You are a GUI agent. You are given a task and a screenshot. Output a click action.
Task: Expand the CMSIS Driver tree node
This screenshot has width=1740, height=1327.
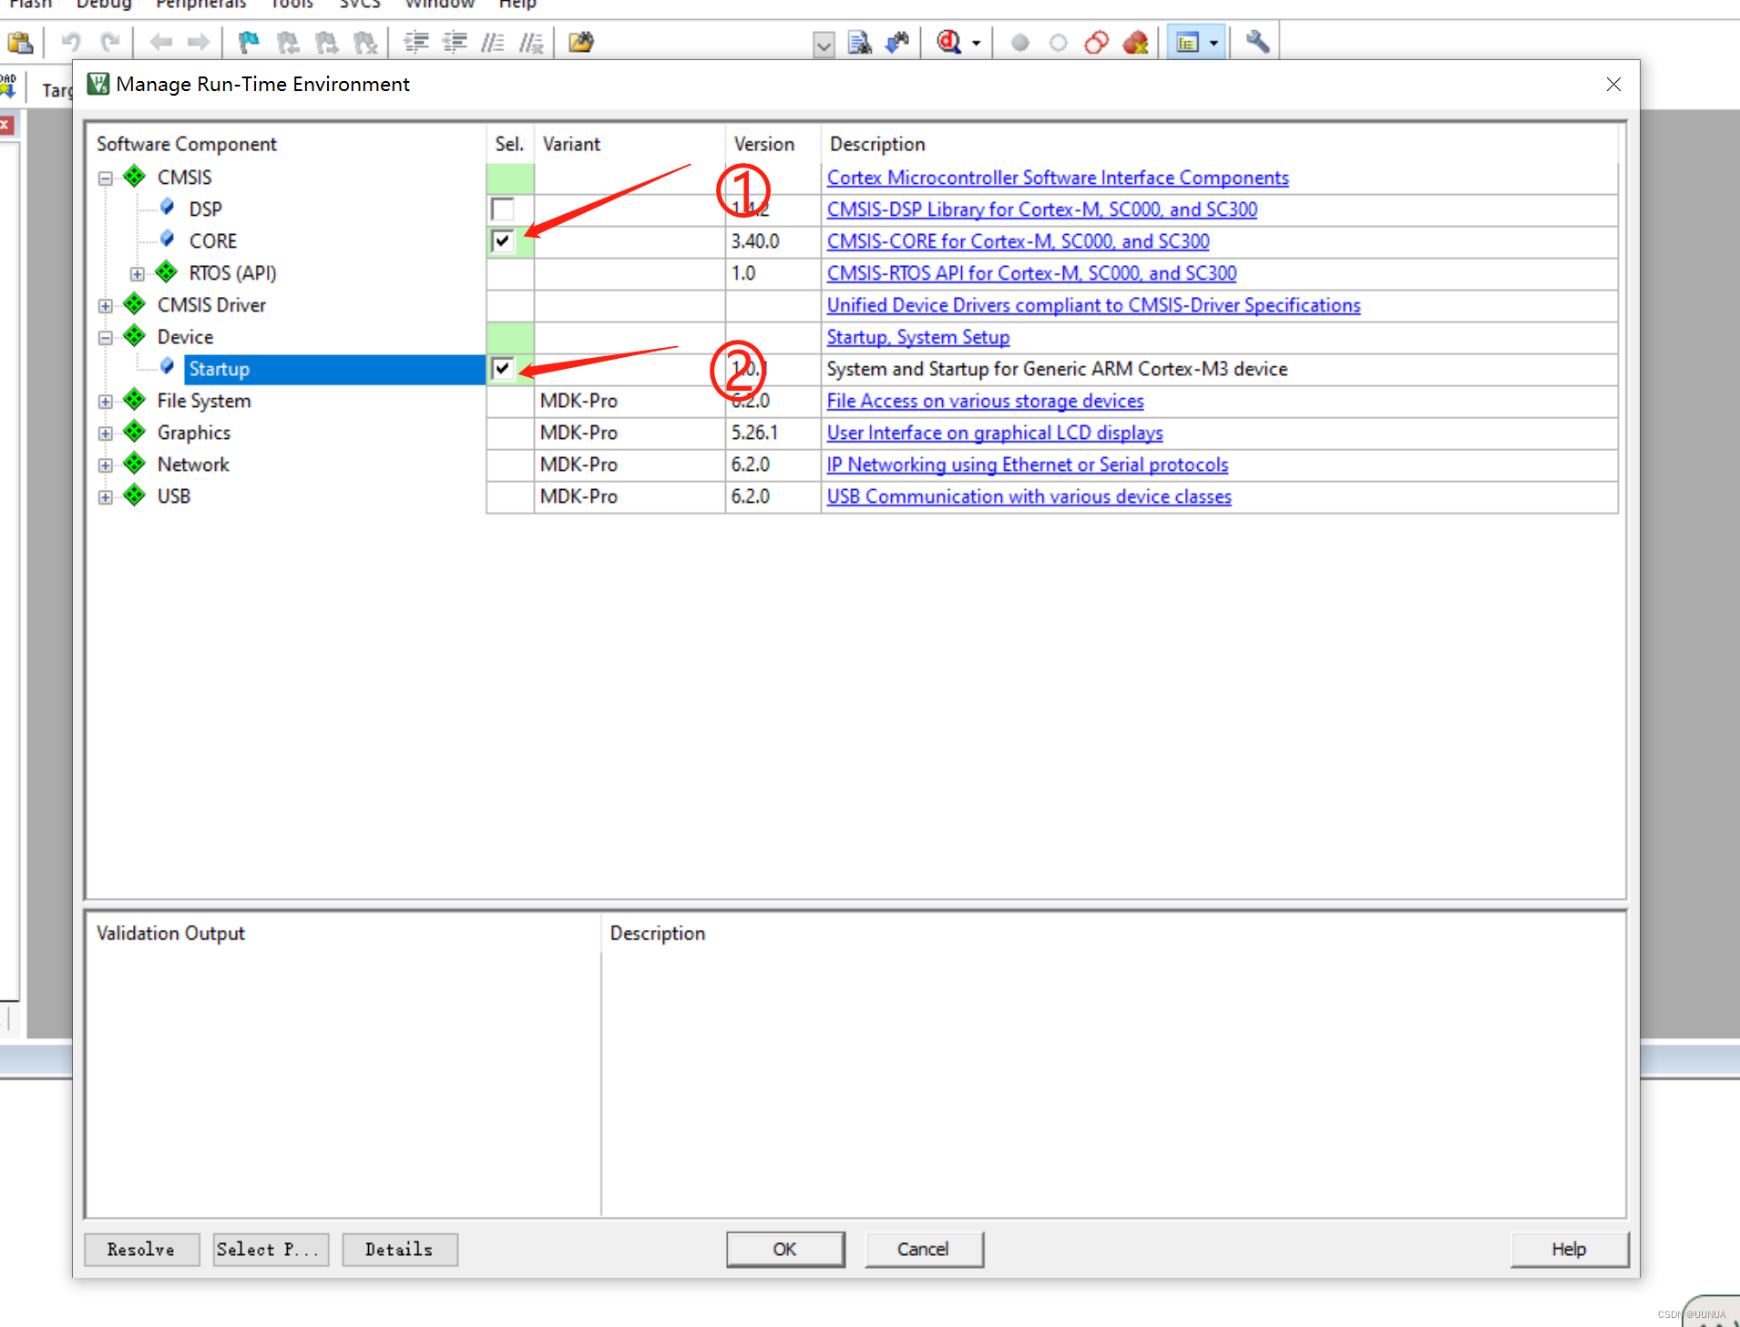coord(106,306)
